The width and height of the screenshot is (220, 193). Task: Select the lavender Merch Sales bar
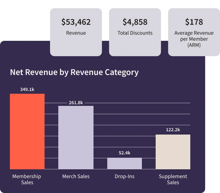[x=76, y=137]
